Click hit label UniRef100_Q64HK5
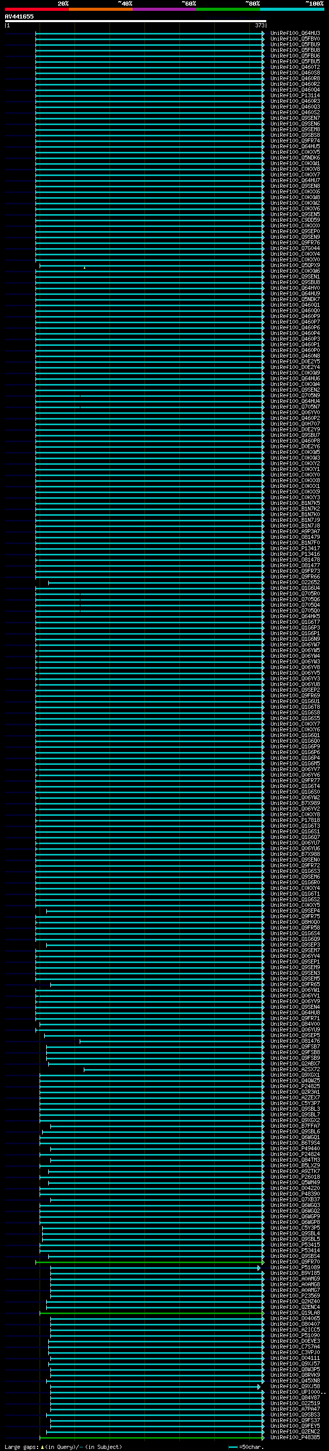 295,617
